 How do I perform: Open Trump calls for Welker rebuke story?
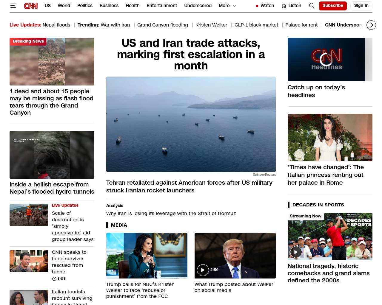[140, 290]
